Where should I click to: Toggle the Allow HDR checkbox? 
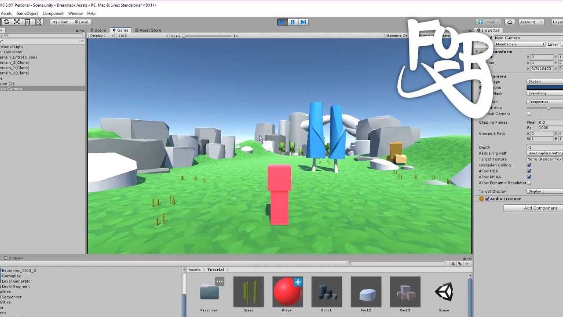529,171
